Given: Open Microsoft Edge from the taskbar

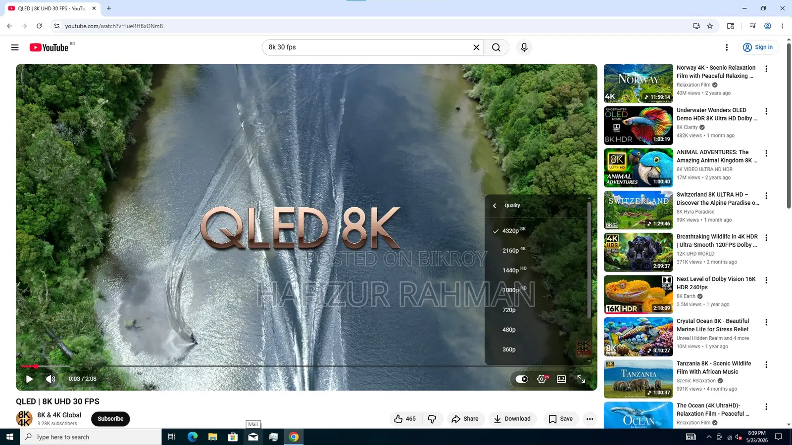Looking at the screenshot, I should pos(192,437).
